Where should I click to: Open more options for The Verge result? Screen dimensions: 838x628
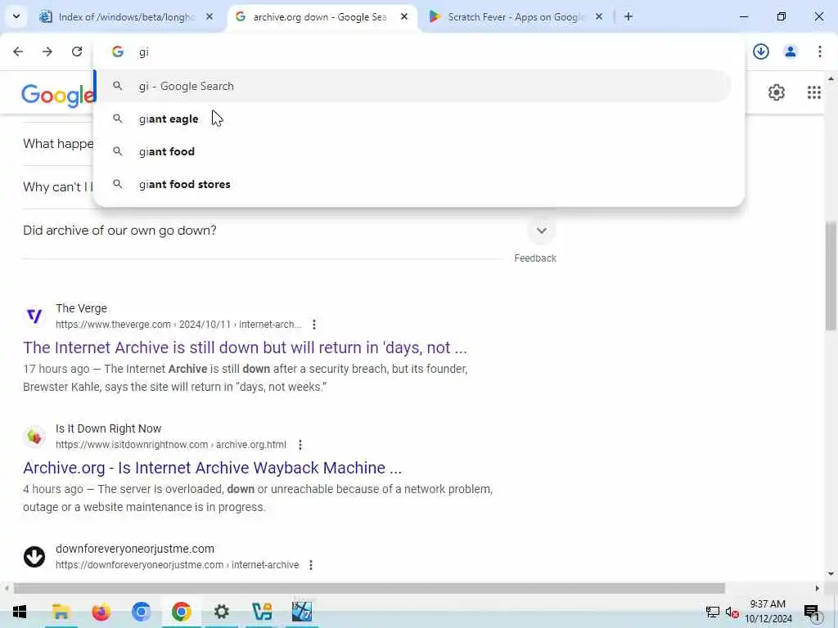314,324
